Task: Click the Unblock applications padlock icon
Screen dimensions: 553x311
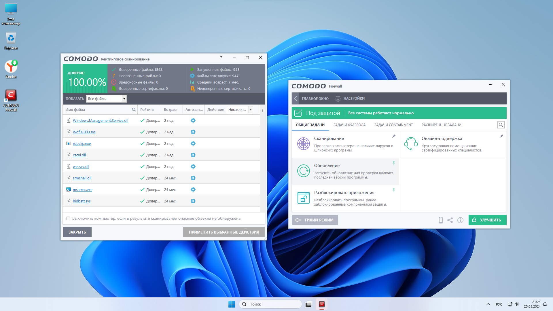Action: point(303,198)
